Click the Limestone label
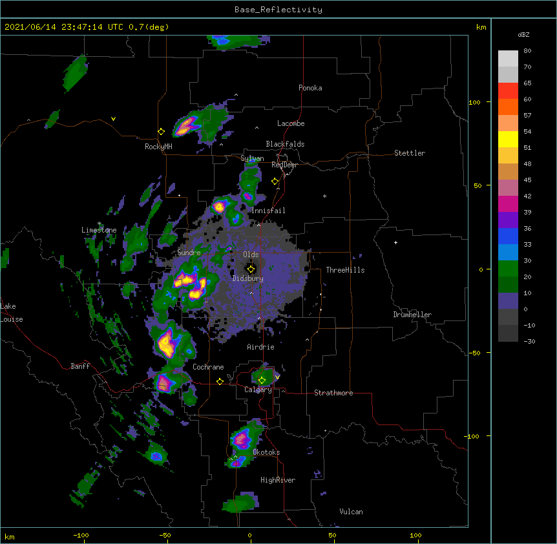The height and width of the screenshot is (544, 557). pyautogui.click(x=99, y=230)
